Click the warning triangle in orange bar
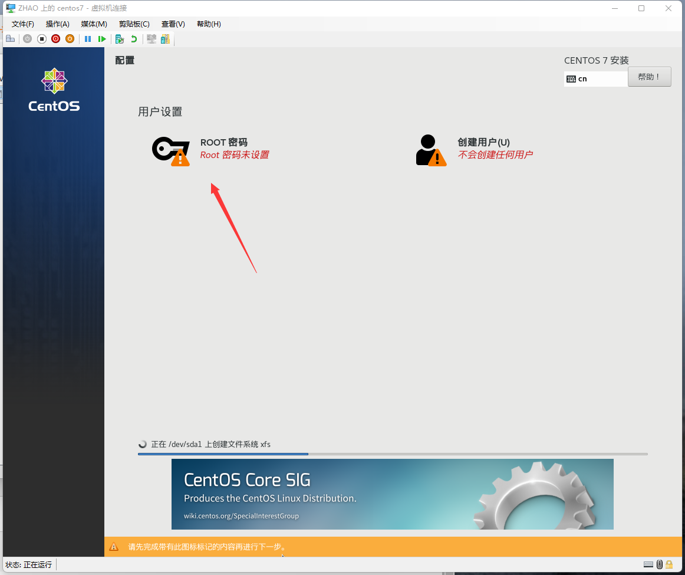 114,547
